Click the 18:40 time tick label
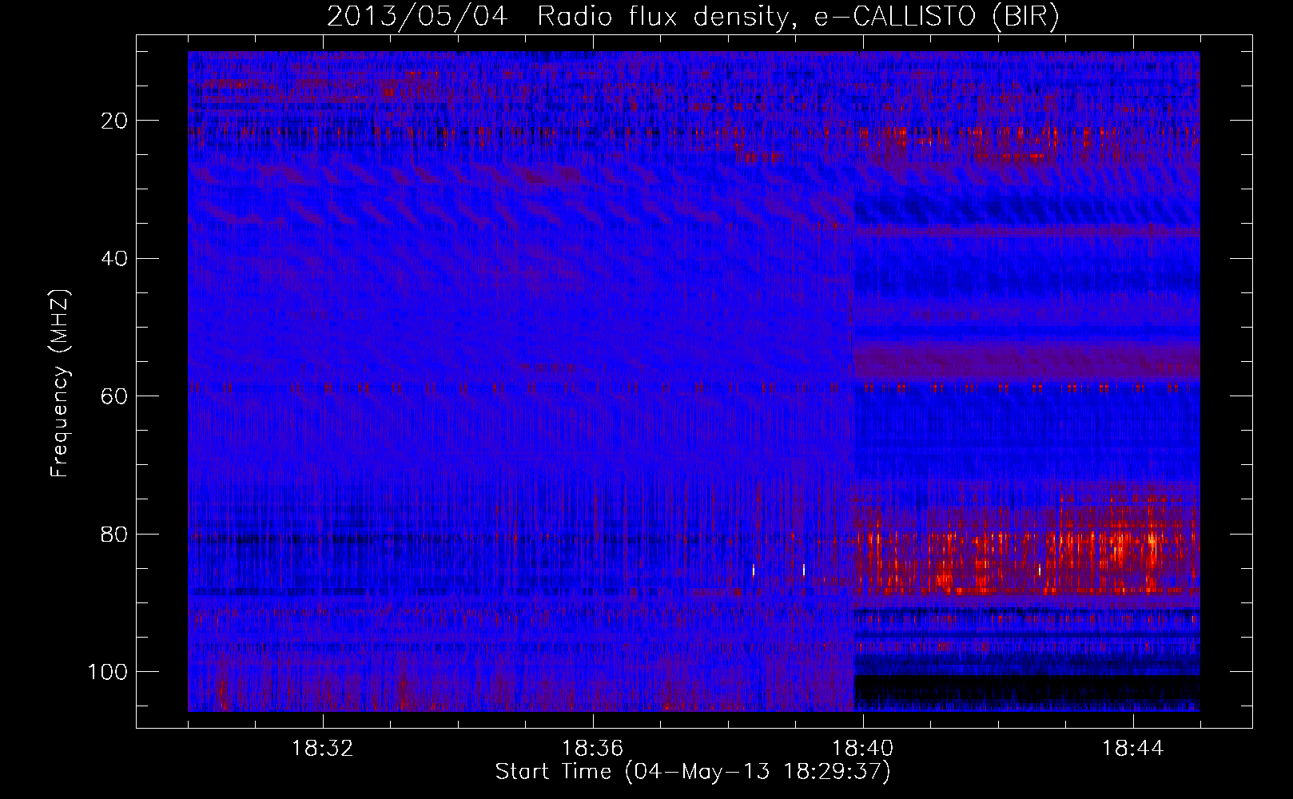The height and width of the screenshot is (799, 1293). point(863,749)
